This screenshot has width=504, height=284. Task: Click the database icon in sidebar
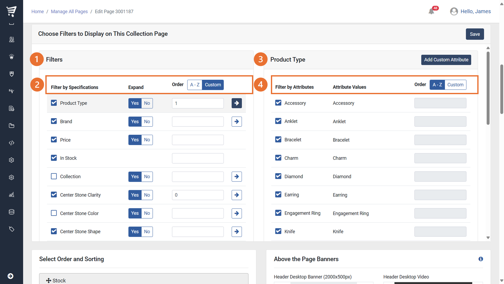coord(11,212)
